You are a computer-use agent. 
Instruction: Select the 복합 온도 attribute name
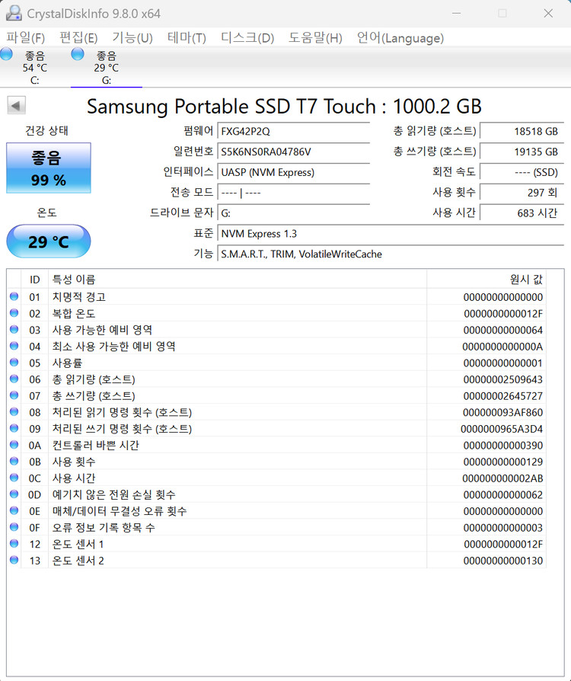click(74, 314)
